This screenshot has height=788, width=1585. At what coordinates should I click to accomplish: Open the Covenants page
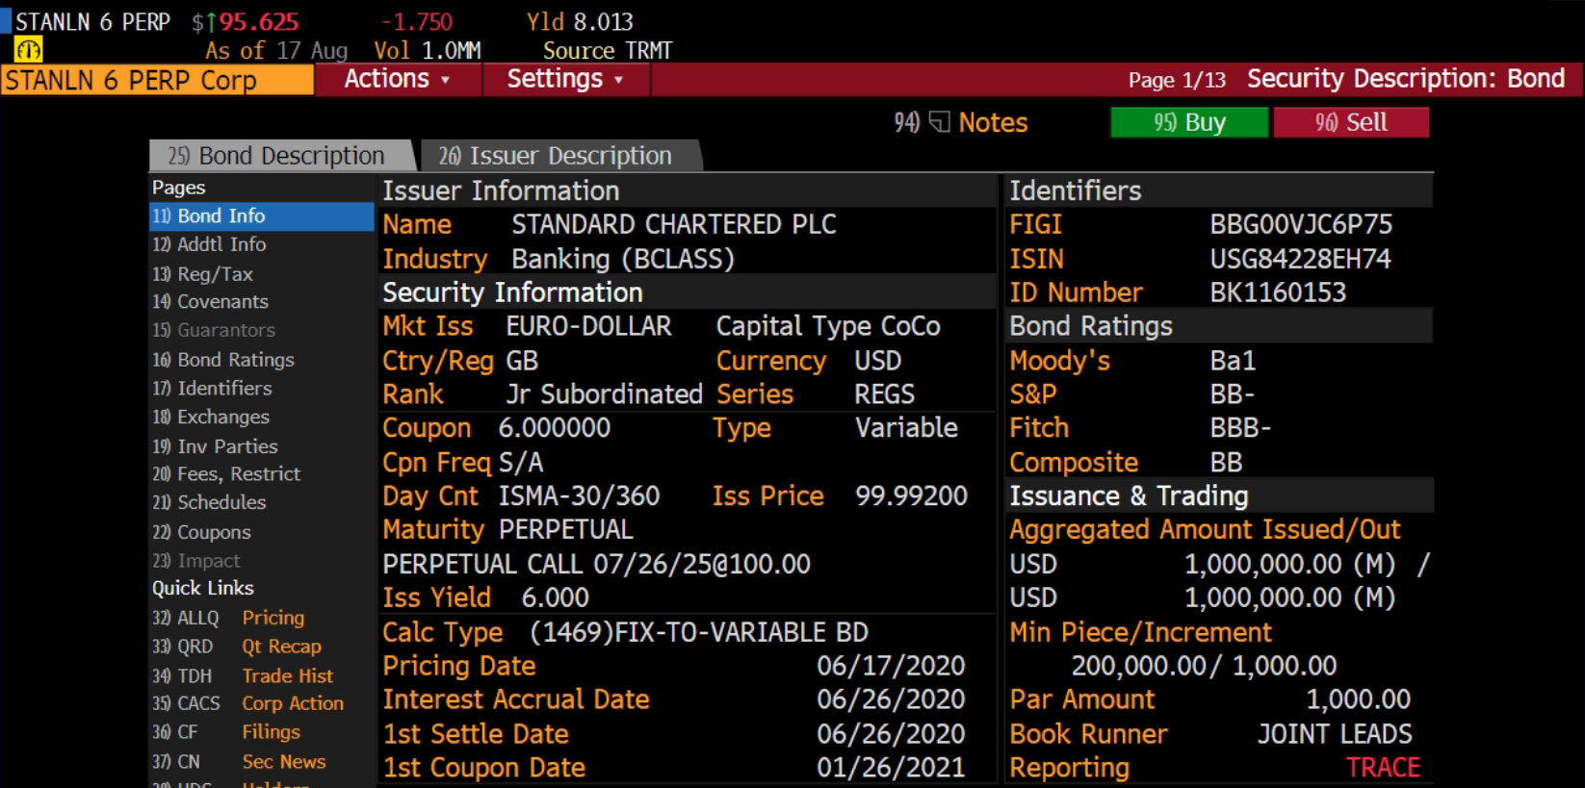(x=210, y=302)
